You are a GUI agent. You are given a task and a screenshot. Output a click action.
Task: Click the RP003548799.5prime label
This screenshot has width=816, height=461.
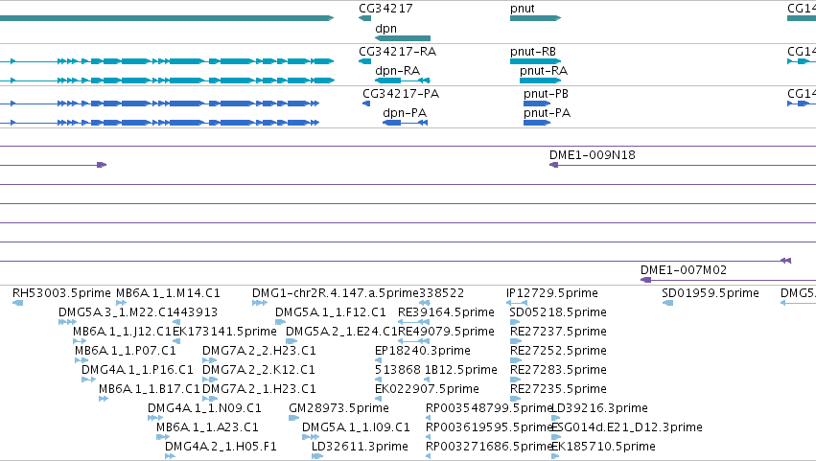[488, 408]
